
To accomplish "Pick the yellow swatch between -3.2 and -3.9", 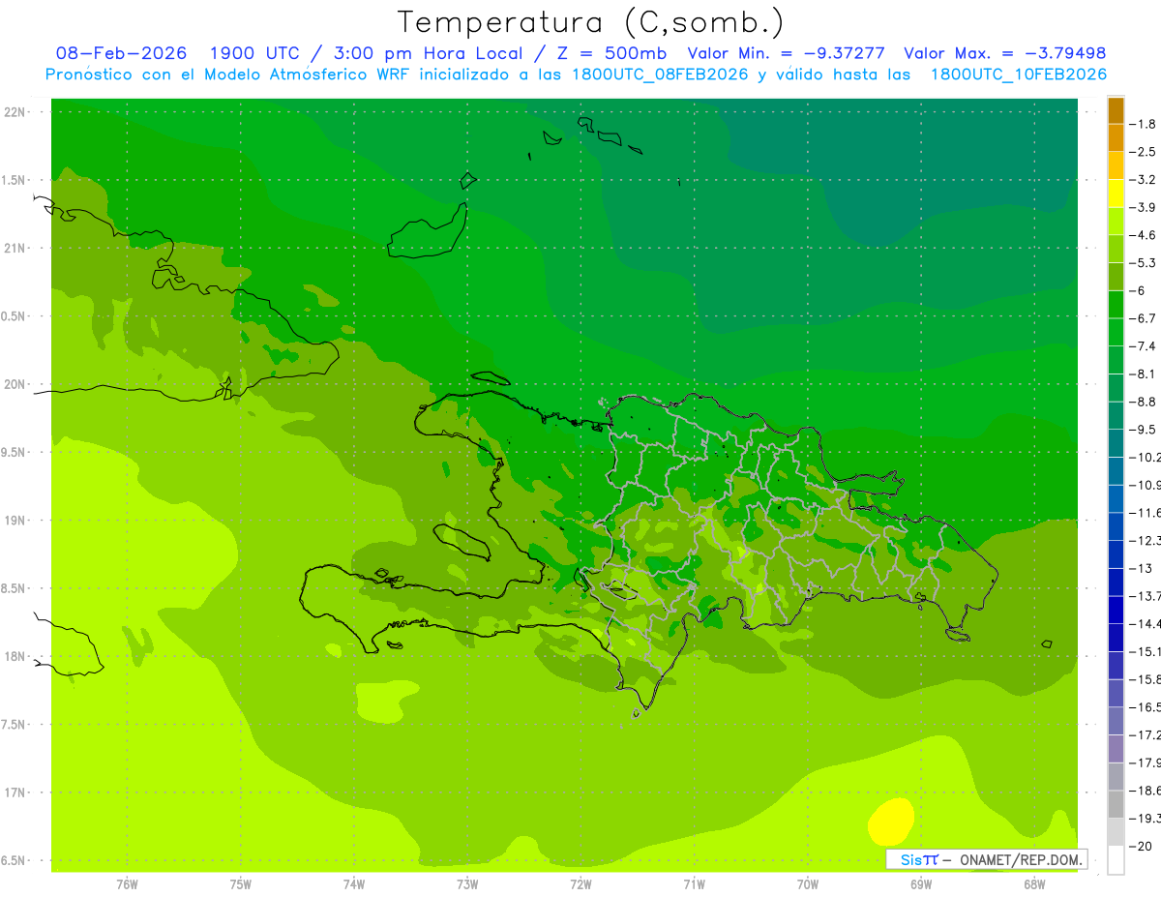I will [x=1116, y=194].
